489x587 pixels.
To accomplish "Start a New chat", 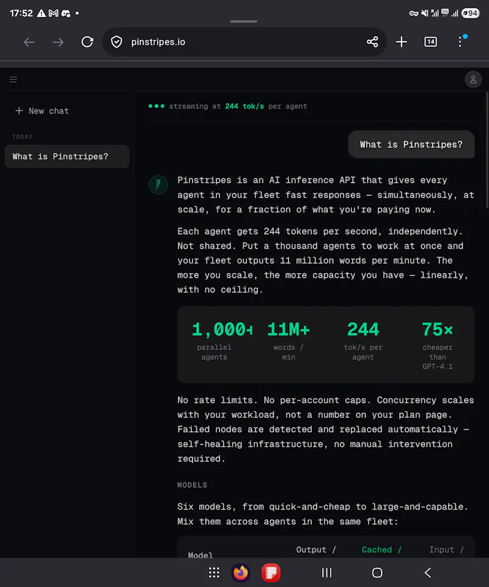I will pyautogui.click(x=42, y=111).
